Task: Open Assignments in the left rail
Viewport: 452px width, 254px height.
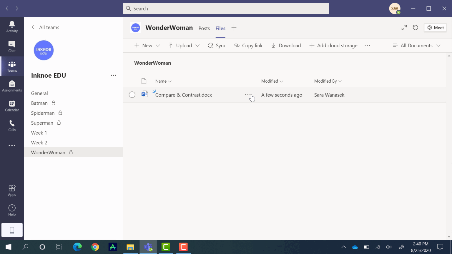Action: coord(12,86)
